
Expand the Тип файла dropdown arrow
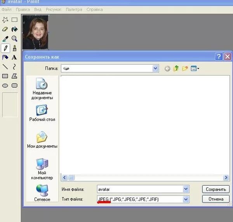[186, 199]
